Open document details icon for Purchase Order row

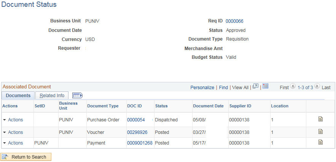[320, 119]
